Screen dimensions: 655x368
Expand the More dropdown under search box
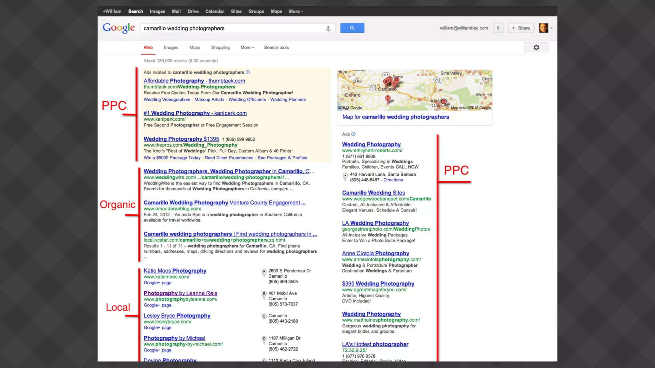point(247,48)
